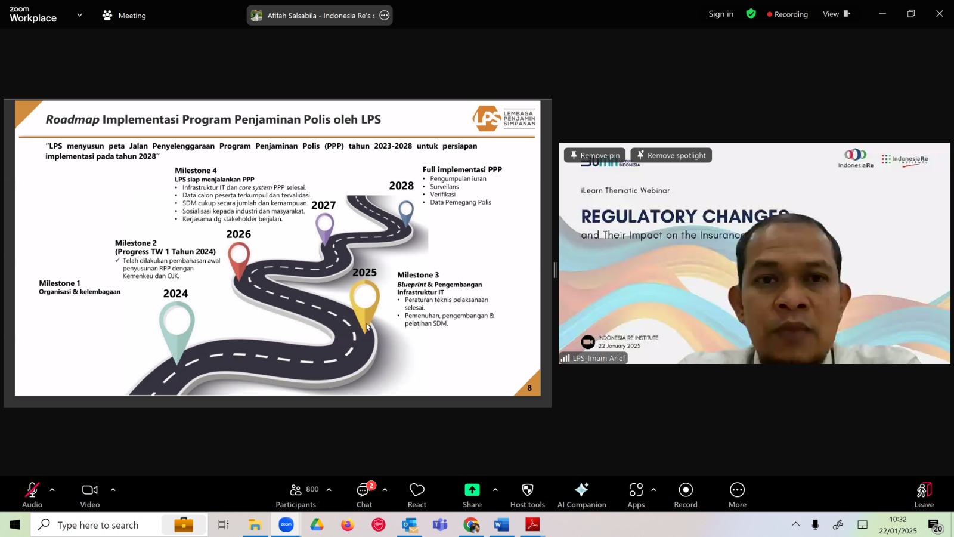954x537 pixels.
Task: Select the Meeting tab
Action: (124, 16)
